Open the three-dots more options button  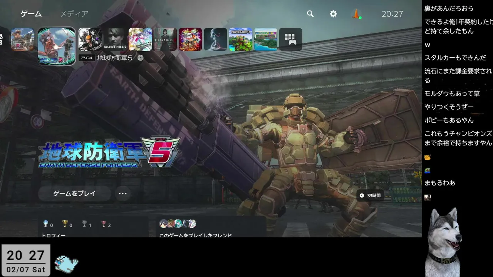(122, 194)
